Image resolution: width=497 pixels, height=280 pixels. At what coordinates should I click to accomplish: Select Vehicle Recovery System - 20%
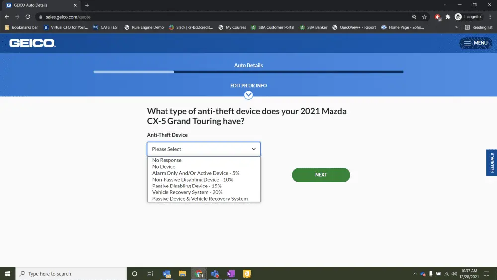[187, 192]
